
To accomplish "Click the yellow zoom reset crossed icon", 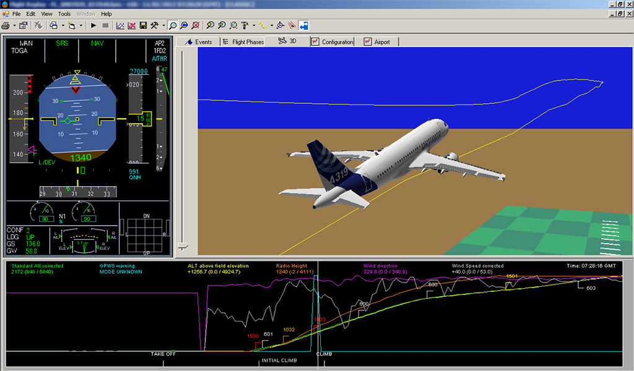I will pos(233,26).
